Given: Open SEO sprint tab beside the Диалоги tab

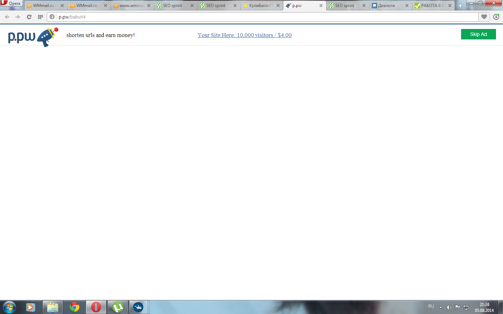Looking at the screenshot, I should point(348,6).
